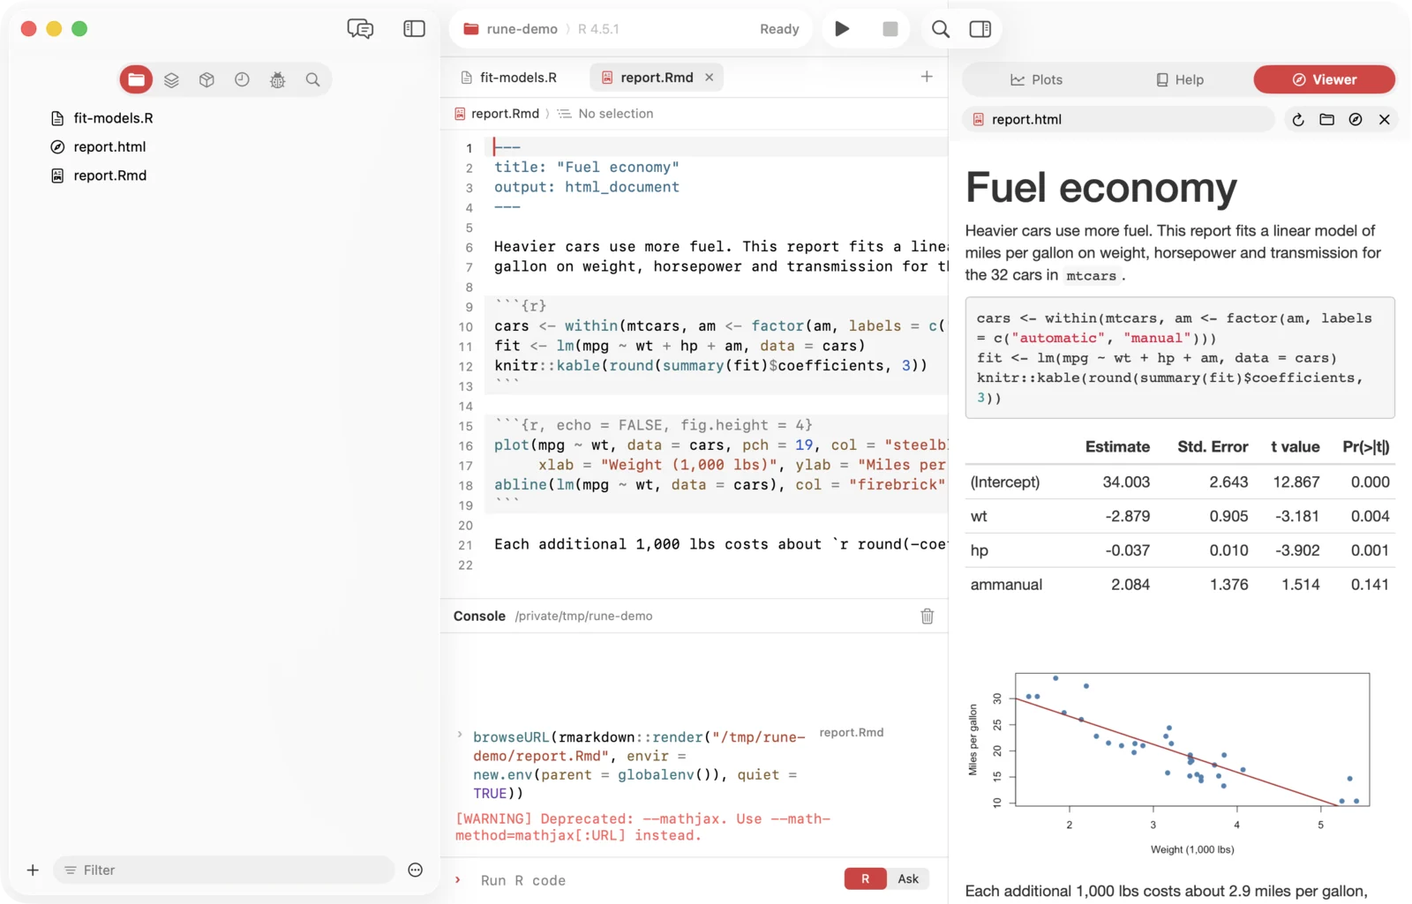The image size is (1412, 904).
Task: Click the ammanual table row label
Action: [x=1006, y=585]
